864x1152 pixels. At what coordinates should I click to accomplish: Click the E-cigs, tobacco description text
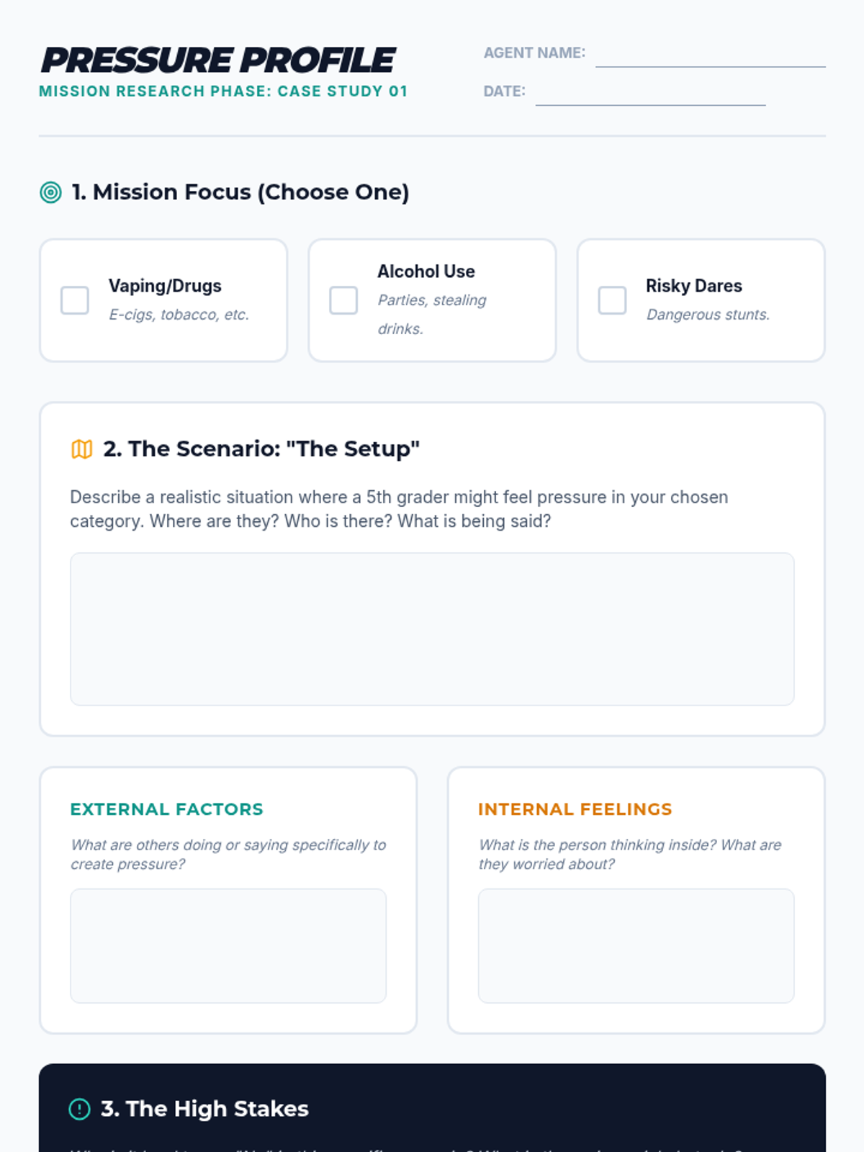coord(179,315)
